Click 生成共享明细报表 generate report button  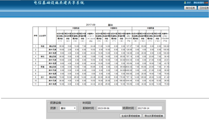click(x=131, y=116)
